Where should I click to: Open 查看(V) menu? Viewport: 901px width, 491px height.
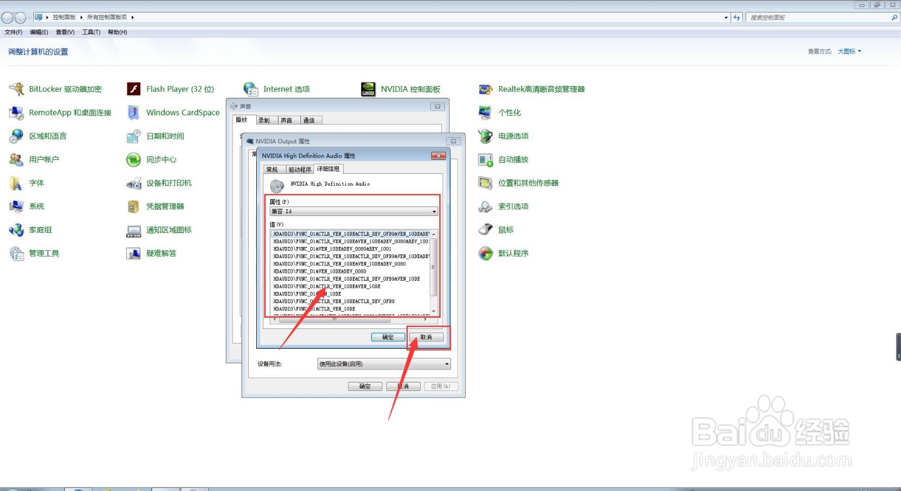click(x=65, y=32)
